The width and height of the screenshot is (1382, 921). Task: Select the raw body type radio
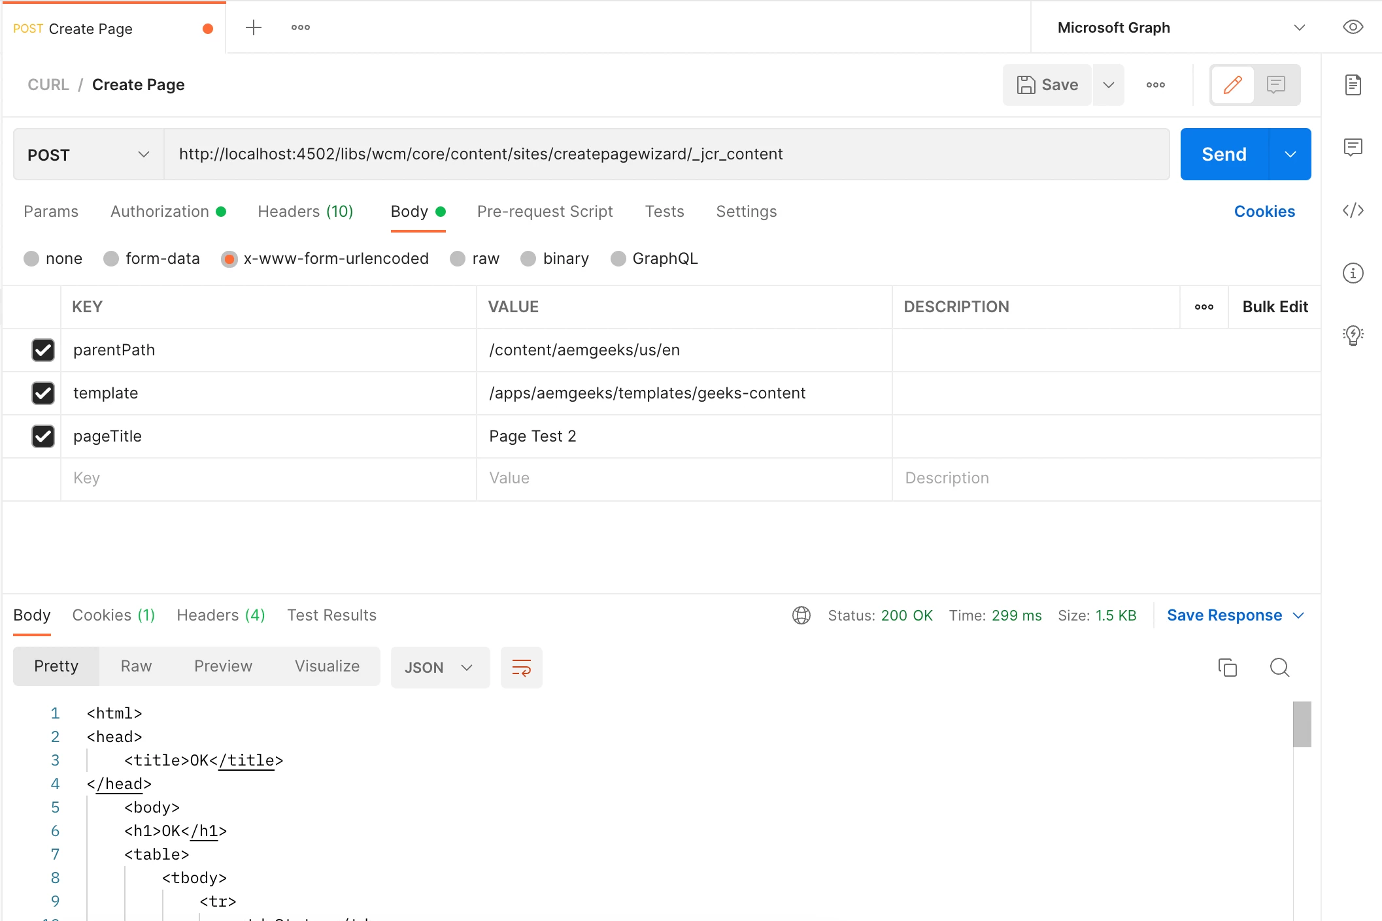[x=458, y=259]
